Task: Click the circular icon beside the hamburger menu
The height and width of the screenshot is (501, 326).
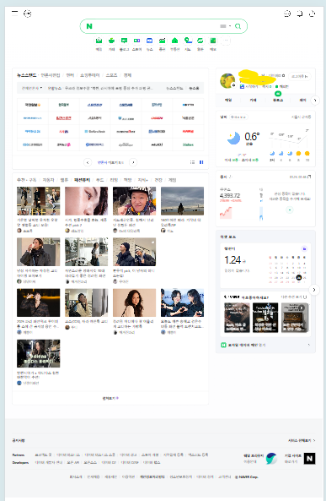Action: [28, 14]
